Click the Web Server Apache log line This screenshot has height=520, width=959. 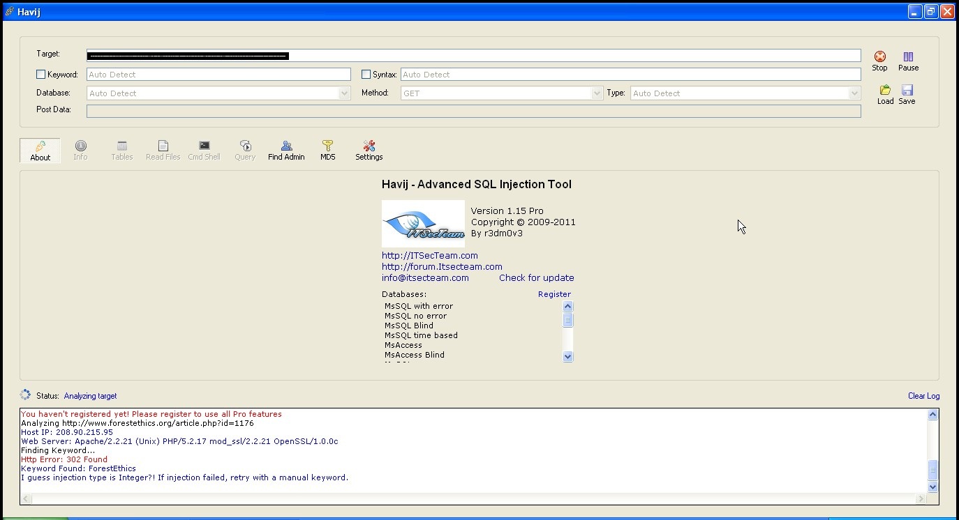179,441
